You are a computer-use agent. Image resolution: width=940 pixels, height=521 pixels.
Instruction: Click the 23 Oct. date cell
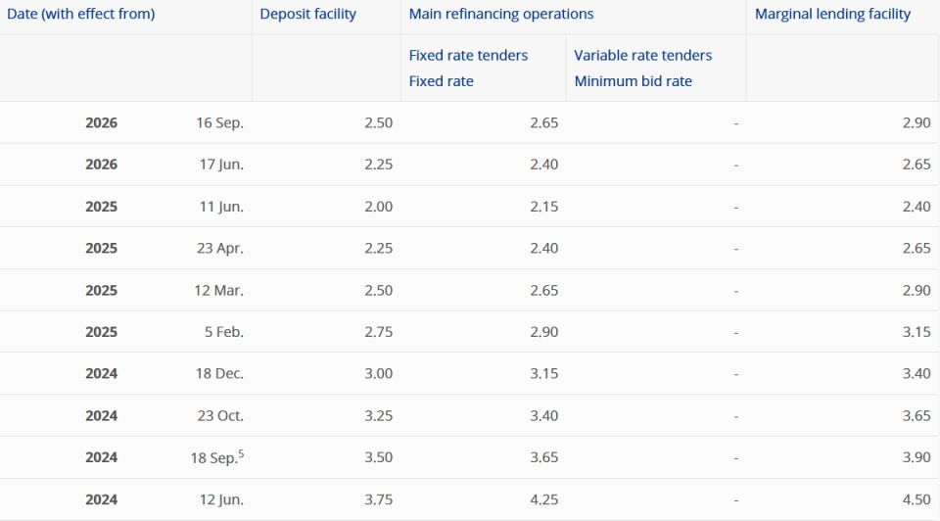(x=220, y=415)
